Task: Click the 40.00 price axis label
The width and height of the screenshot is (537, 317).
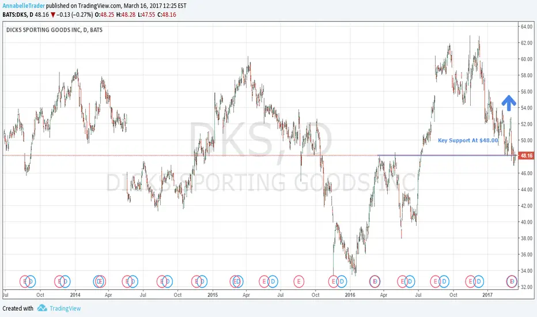Action: [527, 222]
